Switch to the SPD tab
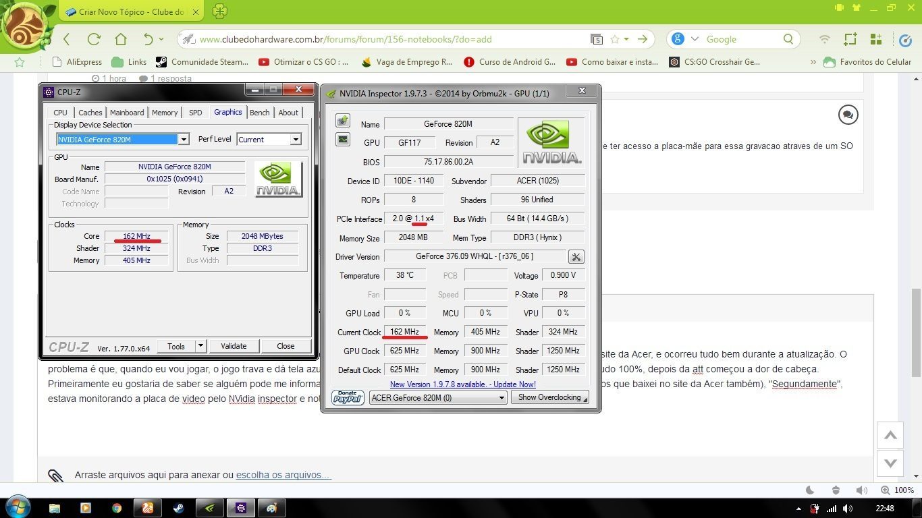The image size is (922, 518). tap(195, 113)
